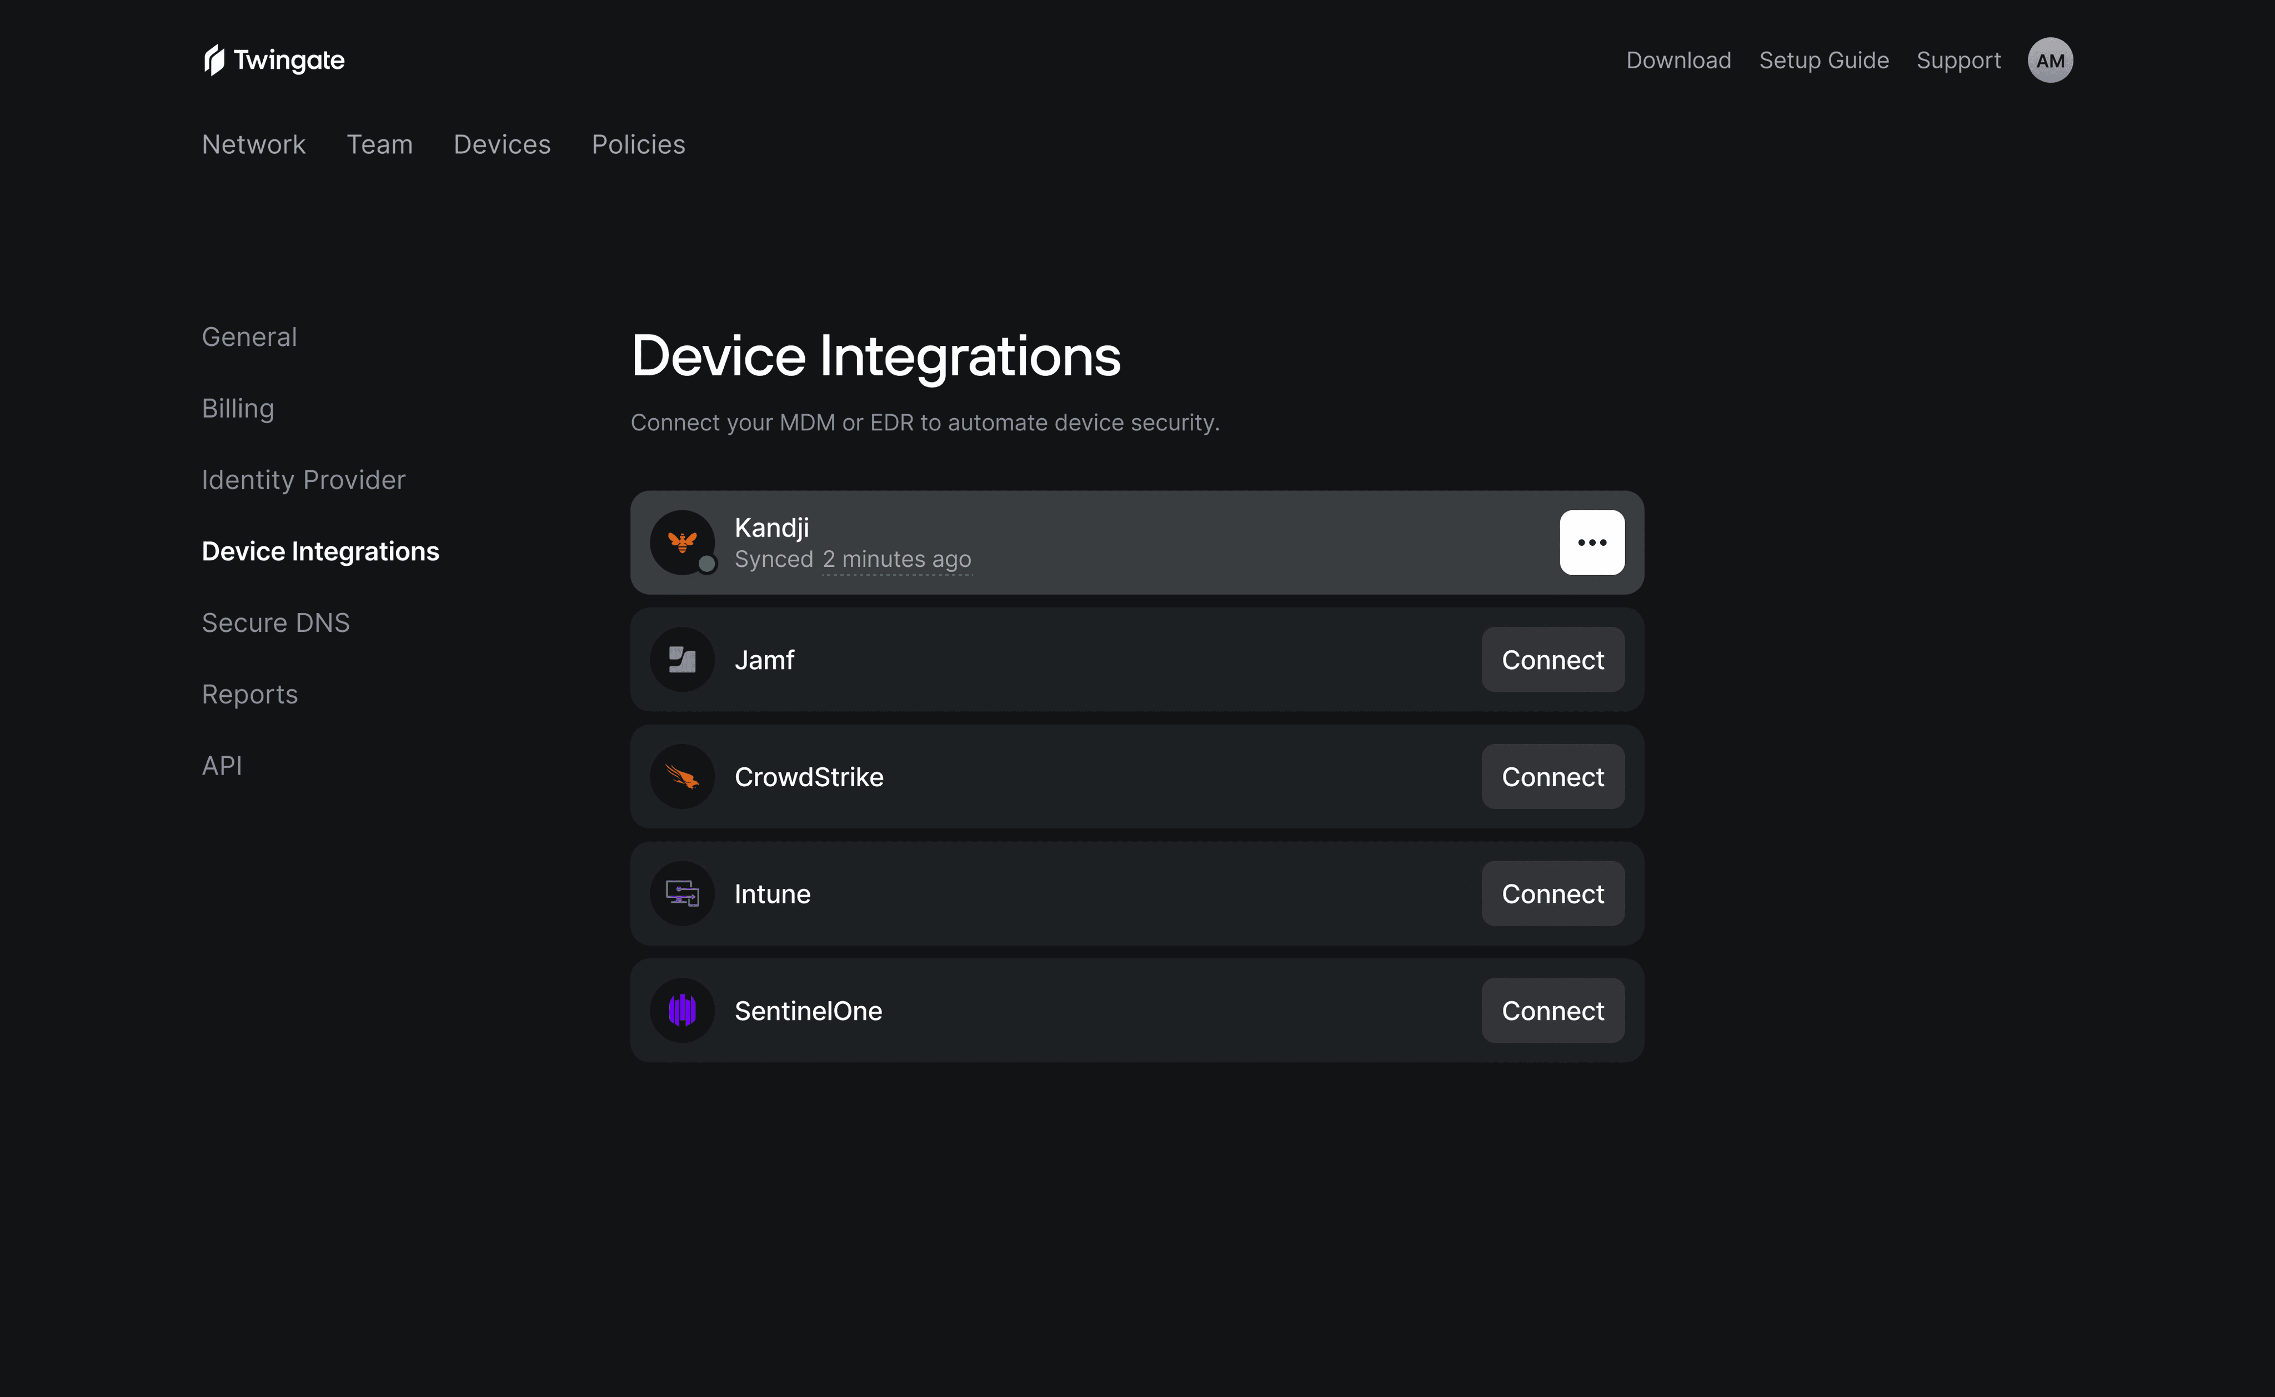Viewport: 2275px width, 1397px height.
Task: Click the SentinelOne purple icon
Action: click(x=682, y=1010)
